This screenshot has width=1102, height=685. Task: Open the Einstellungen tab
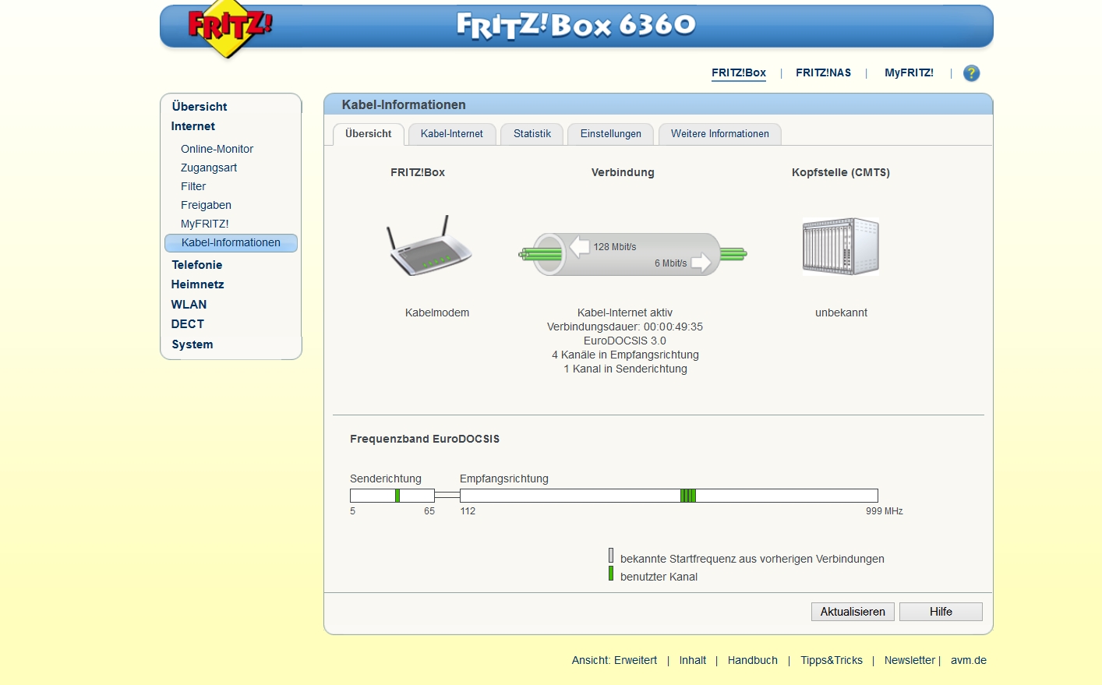611,134
